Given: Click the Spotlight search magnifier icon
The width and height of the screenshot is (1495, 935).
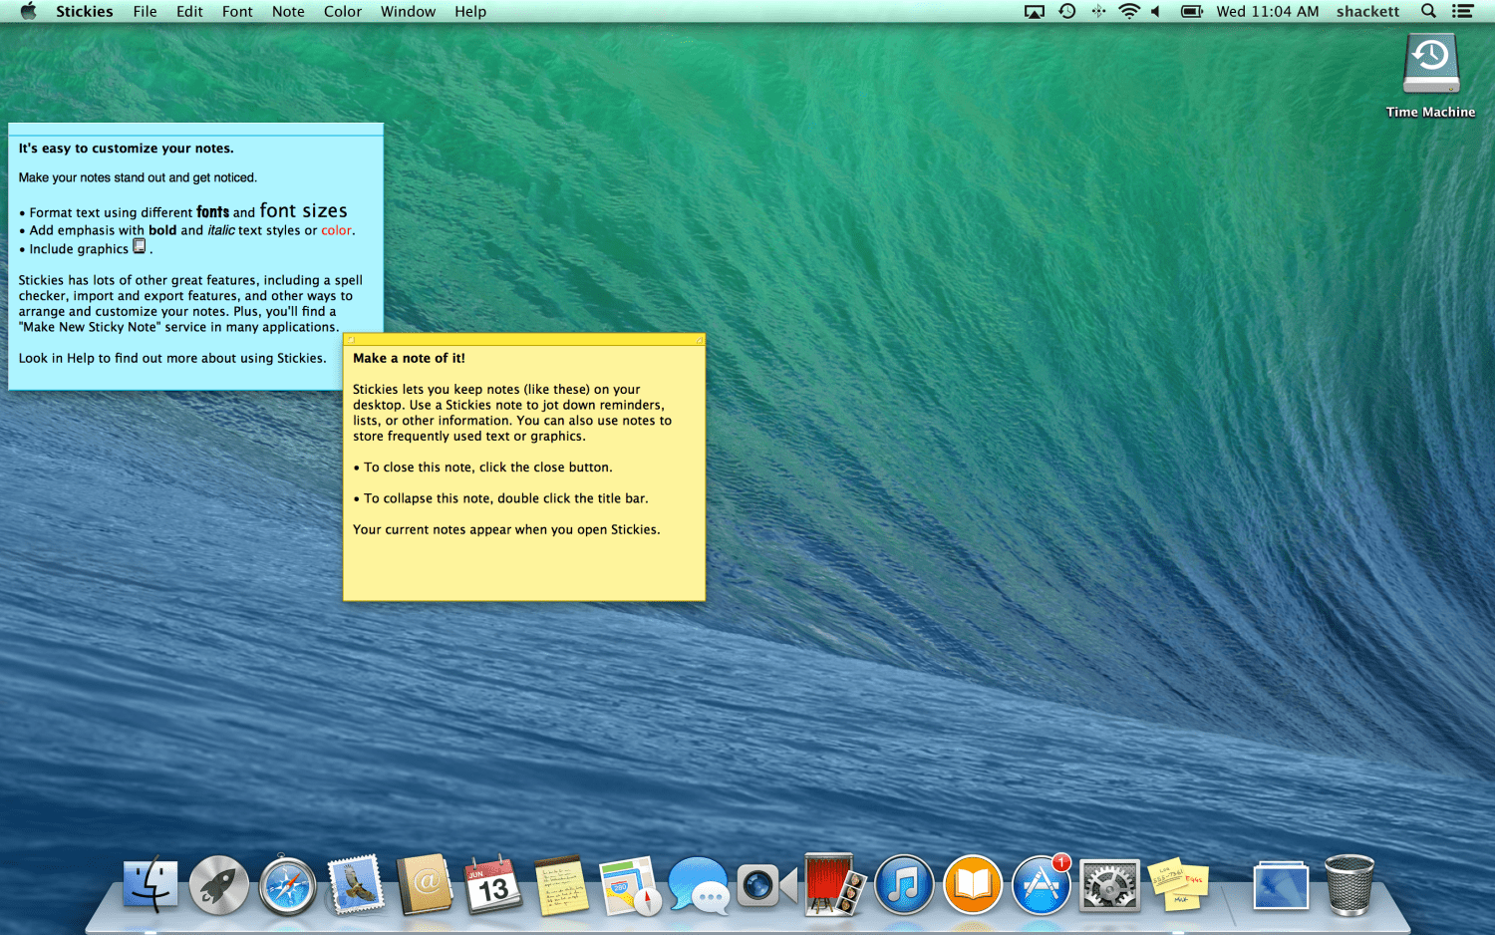Looking at the screenshot, I should [x=1428, y=12].
